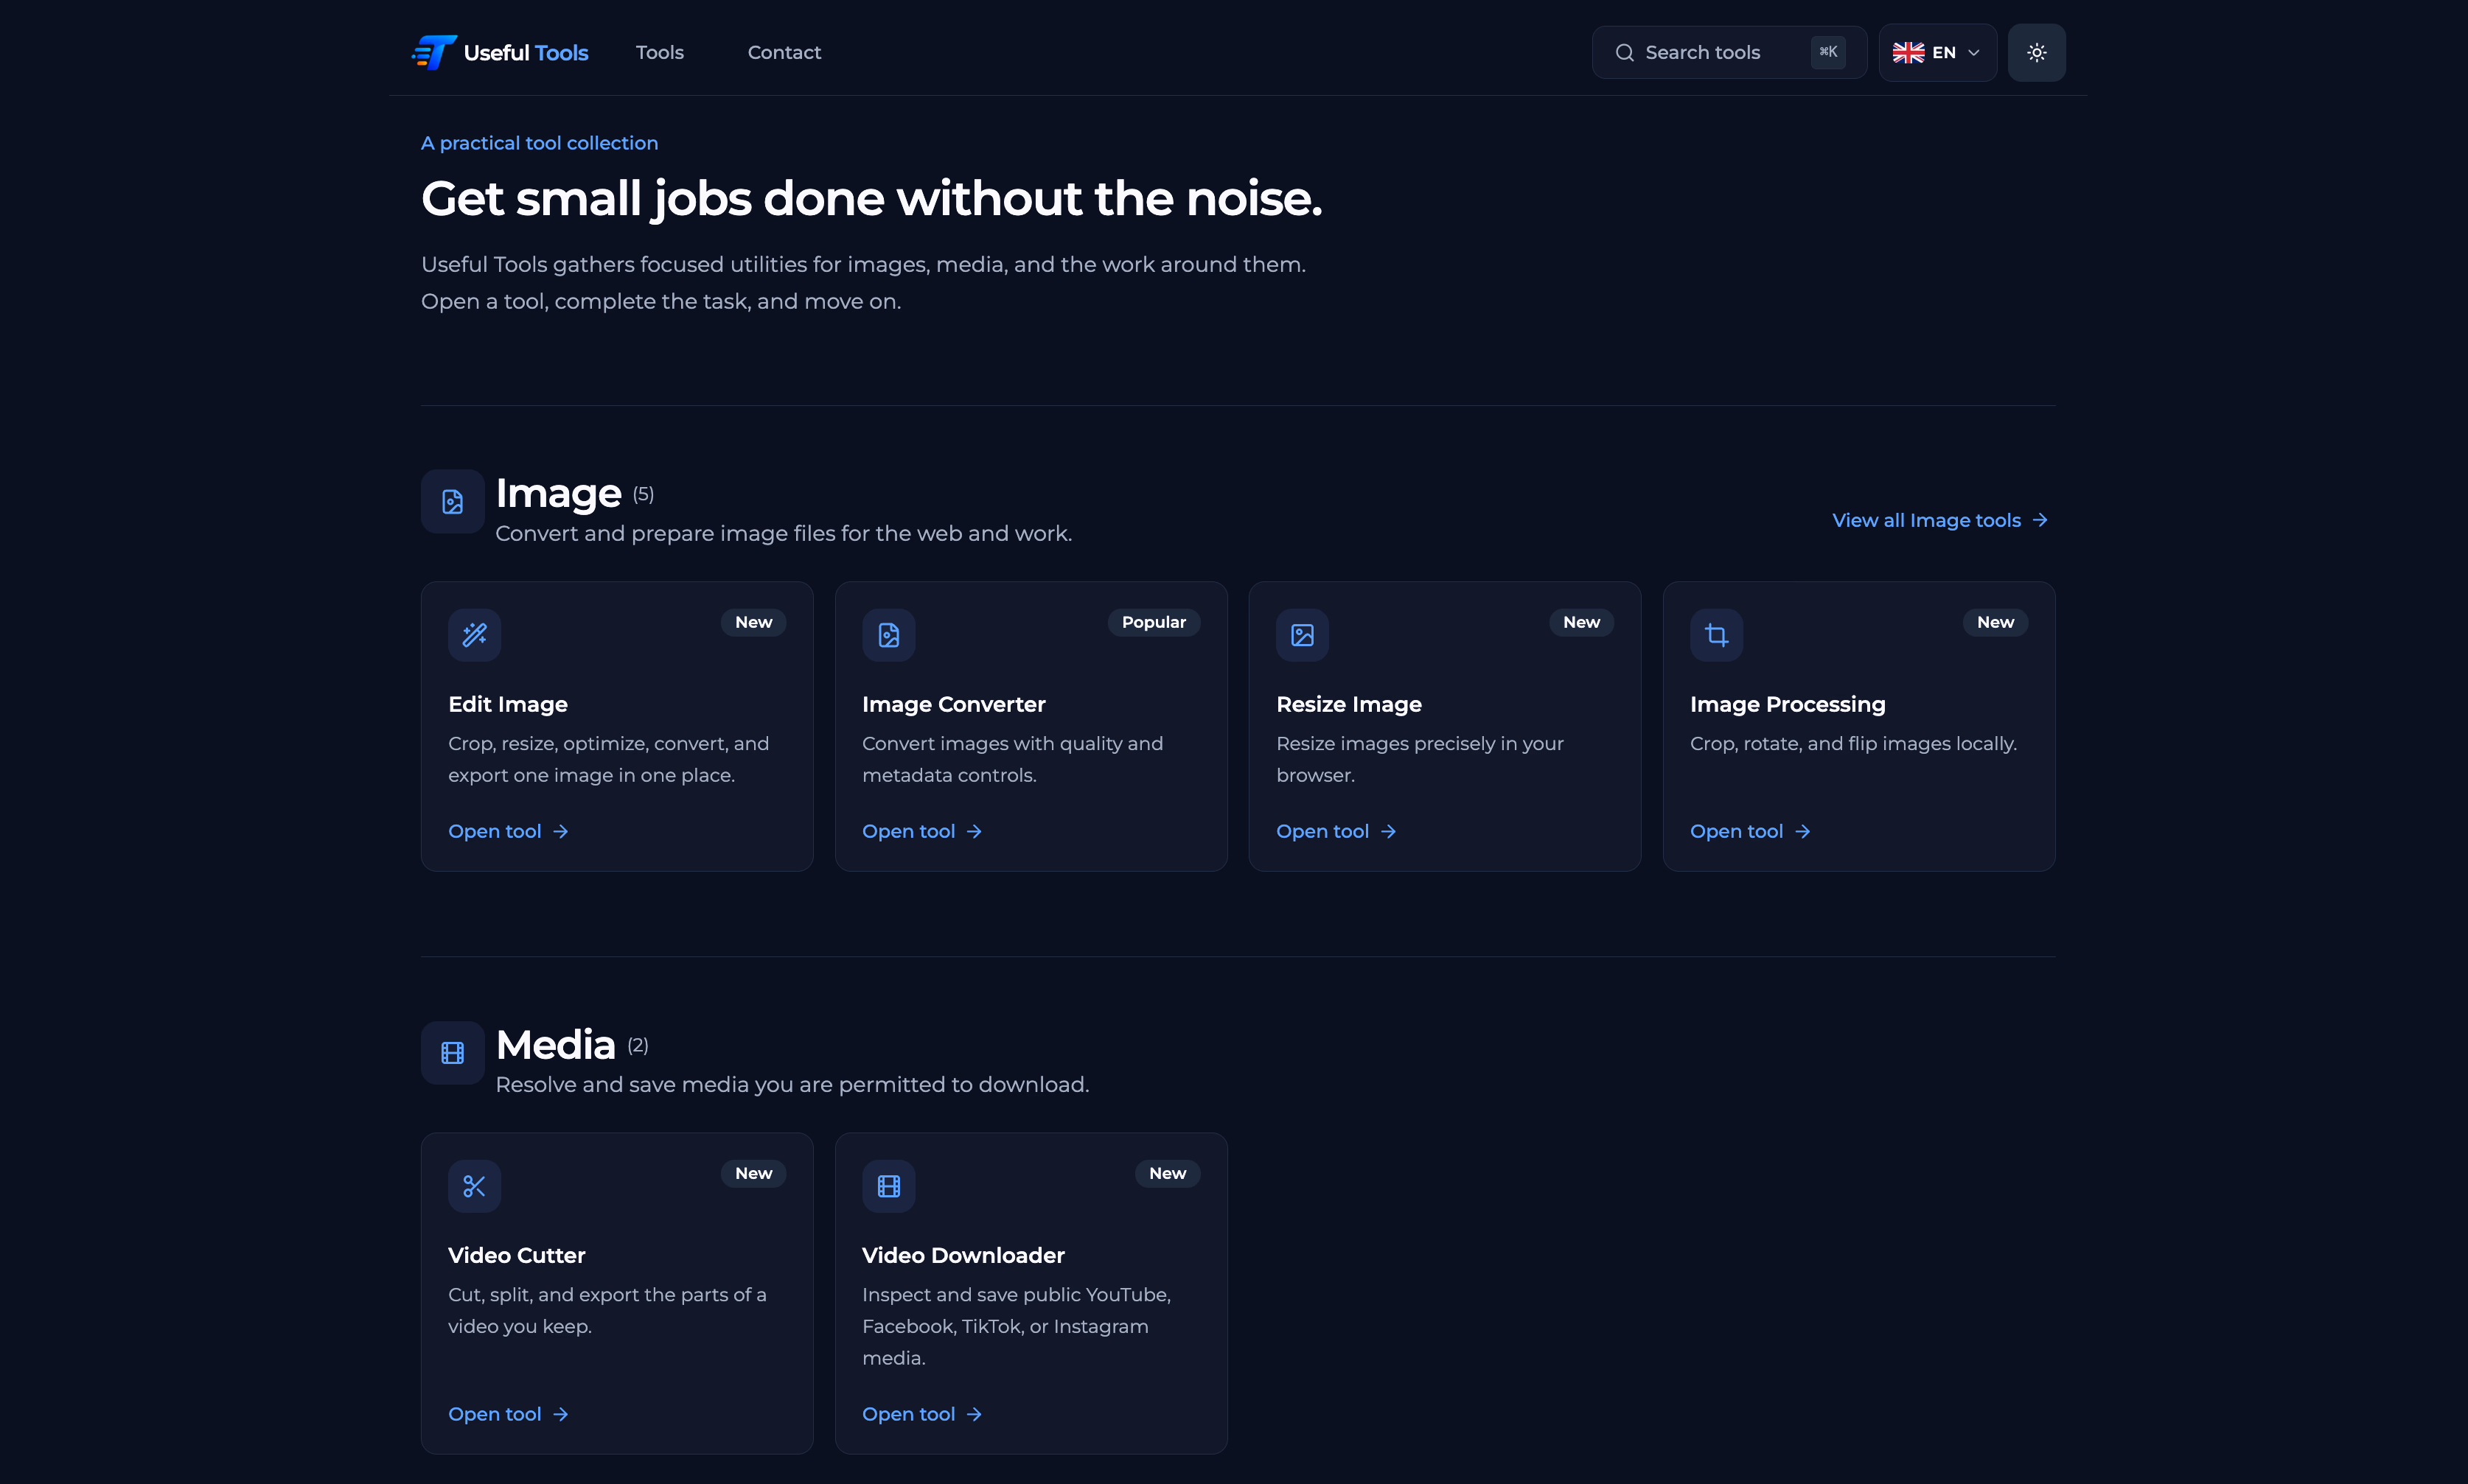The width and height of the screenshot is (2468, 1484).
Task: Select the Image Processing card title
Action: [x=1787, y=704]
